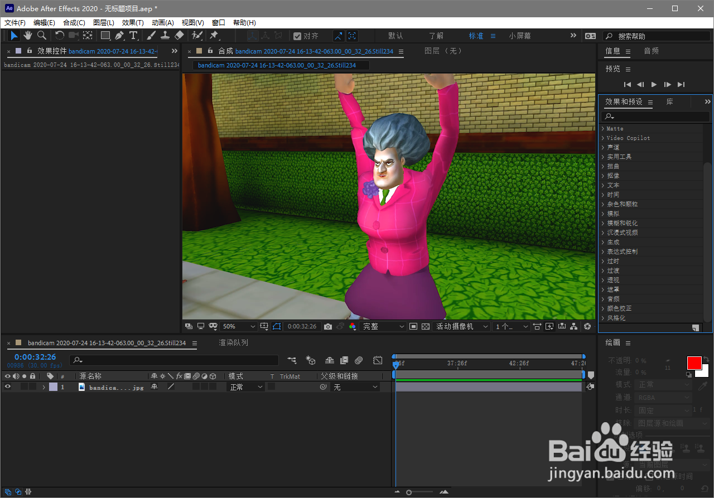Open the Graph Editor

(x=378, y=361)
